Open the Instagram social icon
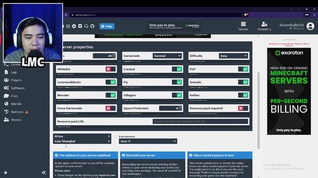The image size is (318, 178). point(68,26)
